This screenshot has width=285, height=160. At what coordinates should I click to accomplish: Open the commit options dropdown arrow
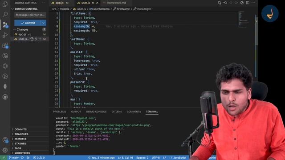tap(44, 23)
